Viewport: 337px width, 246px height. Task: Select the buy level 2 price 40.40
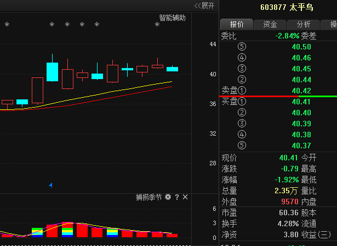coord(301,113)
